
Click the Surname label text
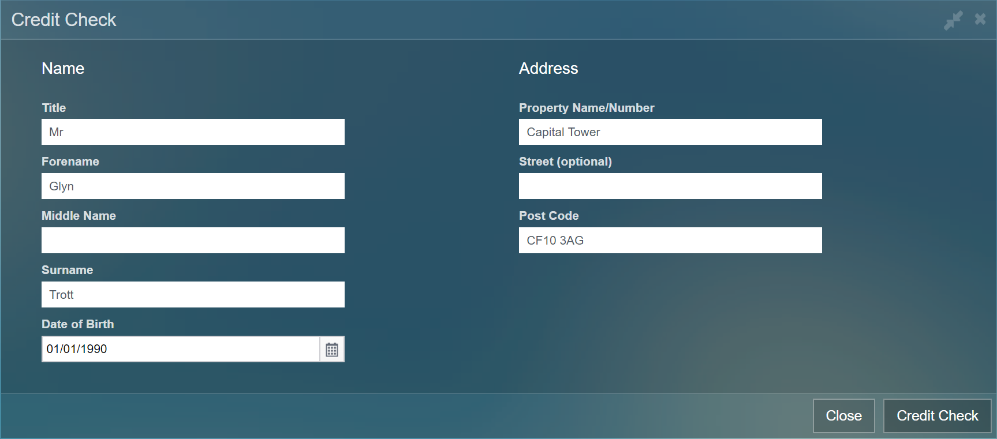[x=67, y=270]
